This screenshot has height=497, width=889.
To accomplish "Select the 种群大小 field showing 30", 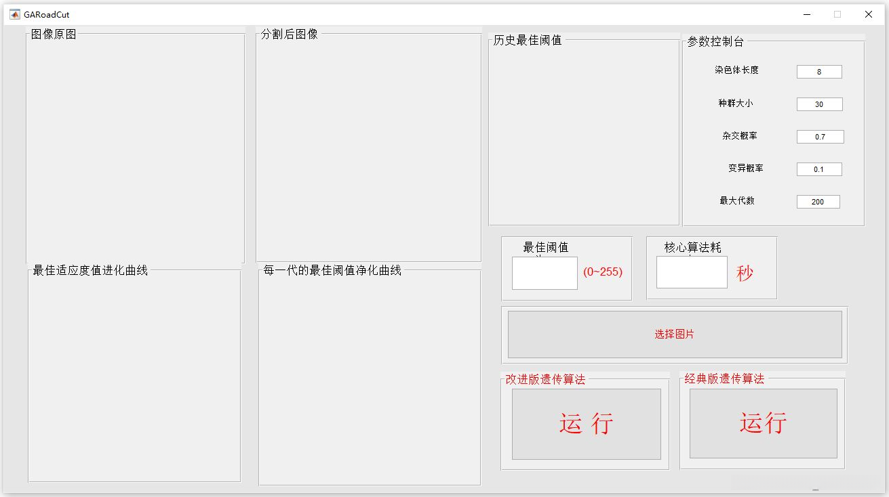I will click(x=819, y=104).
